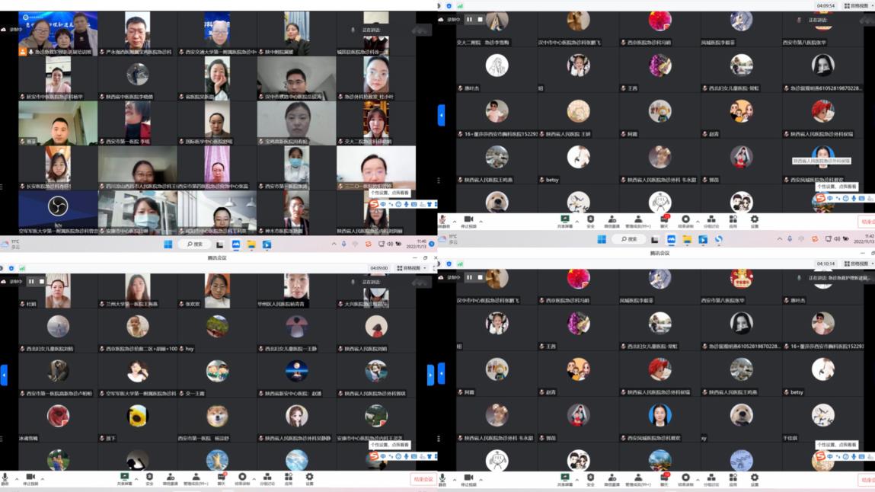875x492 pixels.
Task: Open Manage Members in top-right meeting toolbar
Action: [640, 220]
